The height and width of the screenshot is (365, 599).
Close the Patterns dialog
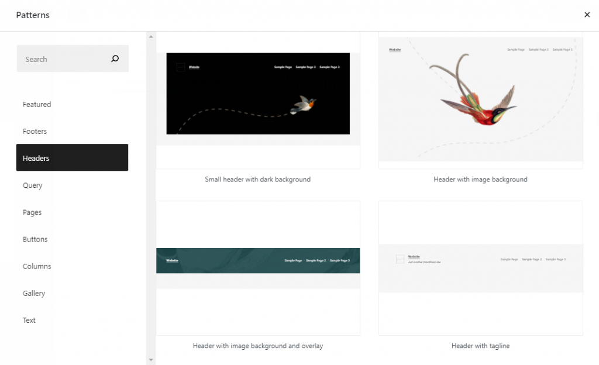tap(587, 15)
